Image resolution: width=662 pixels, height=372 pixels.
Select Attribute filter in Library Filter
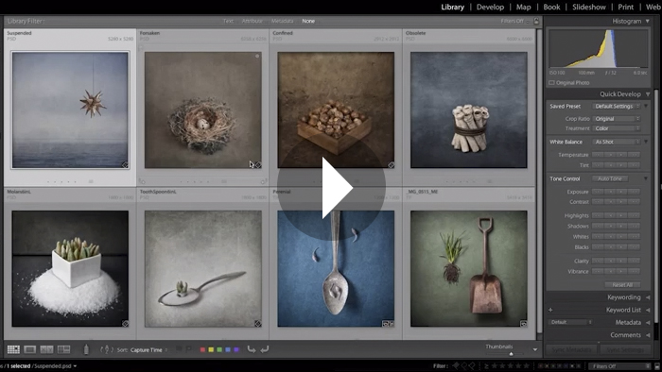click(253, 21)
